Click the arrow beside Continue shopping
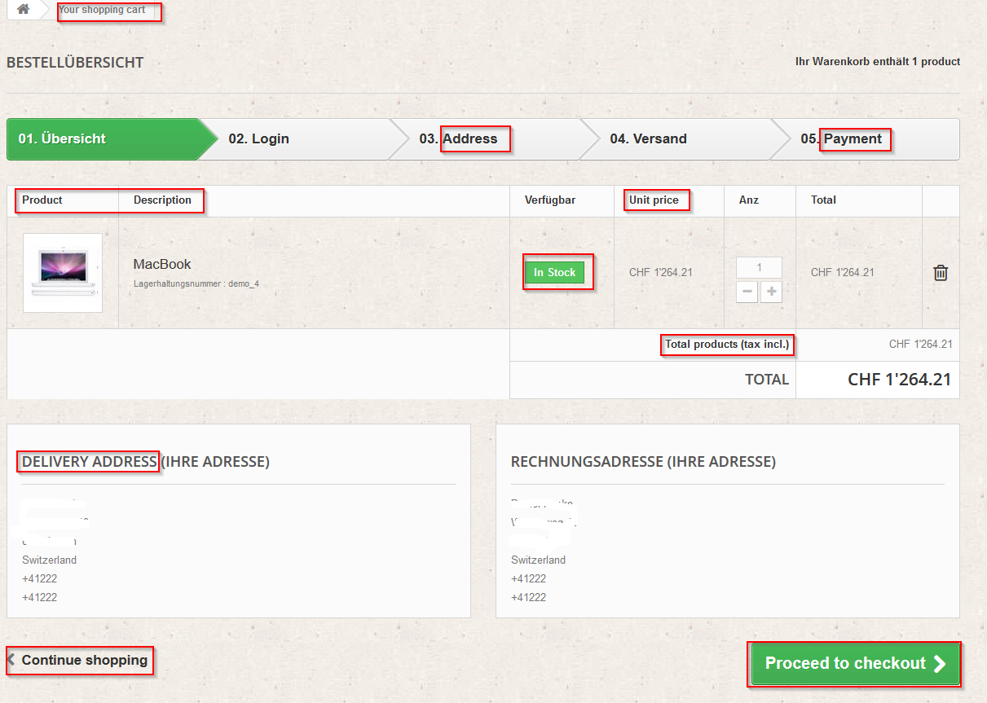The image size is (987, 703). coord(11,659)
